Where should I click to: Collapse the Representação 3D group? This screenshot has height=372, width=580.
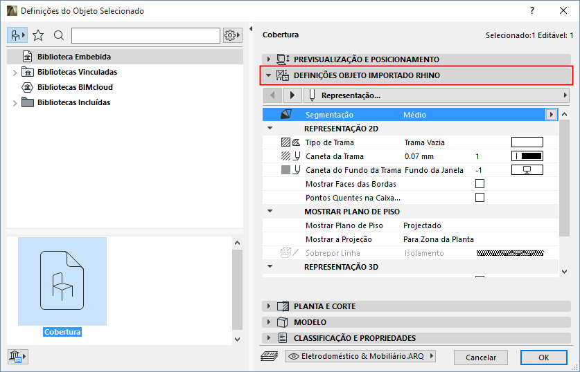point(270,266)
